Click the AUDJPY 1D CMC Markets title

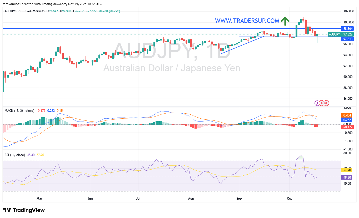pyautogui.click(x=25, y=11)
